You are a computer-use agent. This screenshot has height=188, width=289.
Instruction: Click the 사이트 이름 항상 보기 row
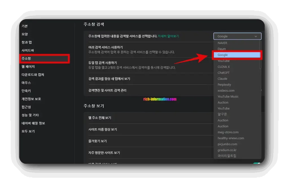148,129
